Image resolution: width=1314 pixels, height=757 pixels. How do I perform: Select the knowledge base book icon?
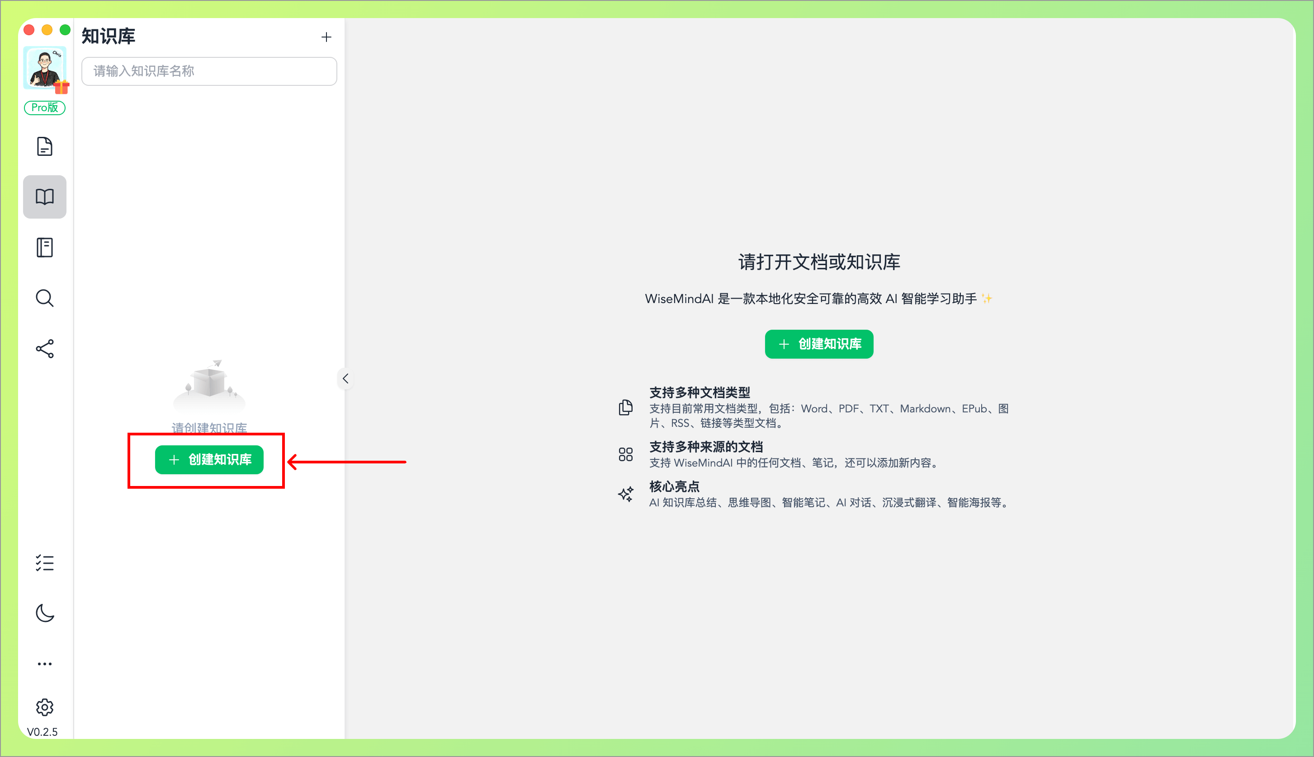45,196
